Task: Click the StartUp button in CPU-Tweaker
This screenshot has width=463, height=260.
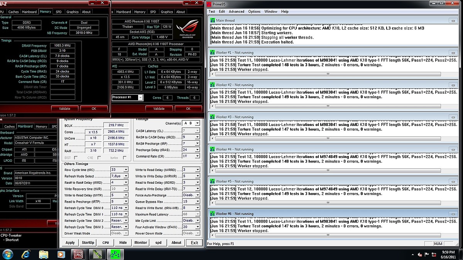Action: (88, 243)
